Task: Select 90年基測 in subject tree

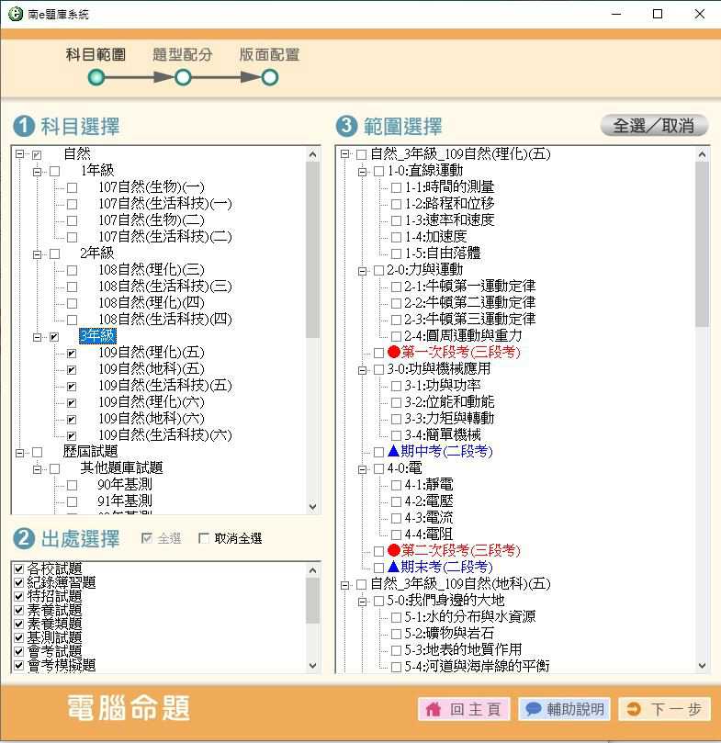Action: [x=125, y=484]
